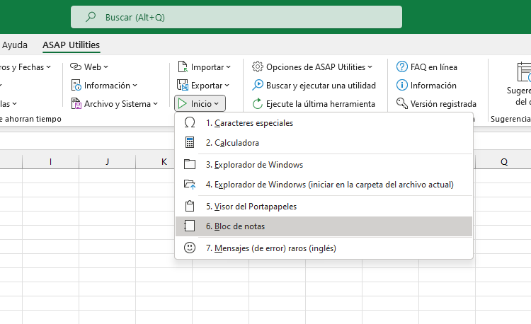Click the Opciones gear icon
531x324 pixels.
(x=258, y=67)
